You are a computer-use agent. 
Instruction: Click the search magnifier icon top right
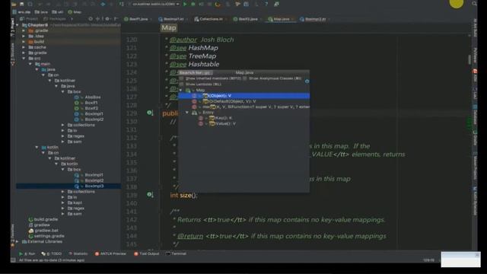pyautogui.click(x=474, y=4)
